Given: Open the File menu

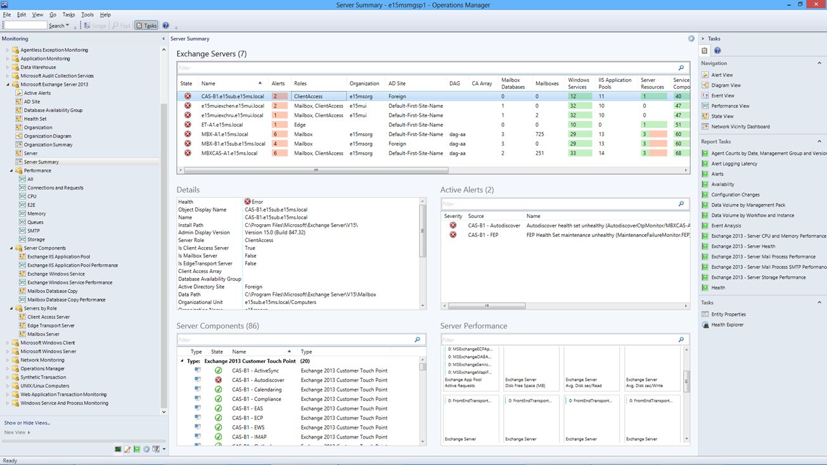Looking at the screenshot, I should [7, 15].
